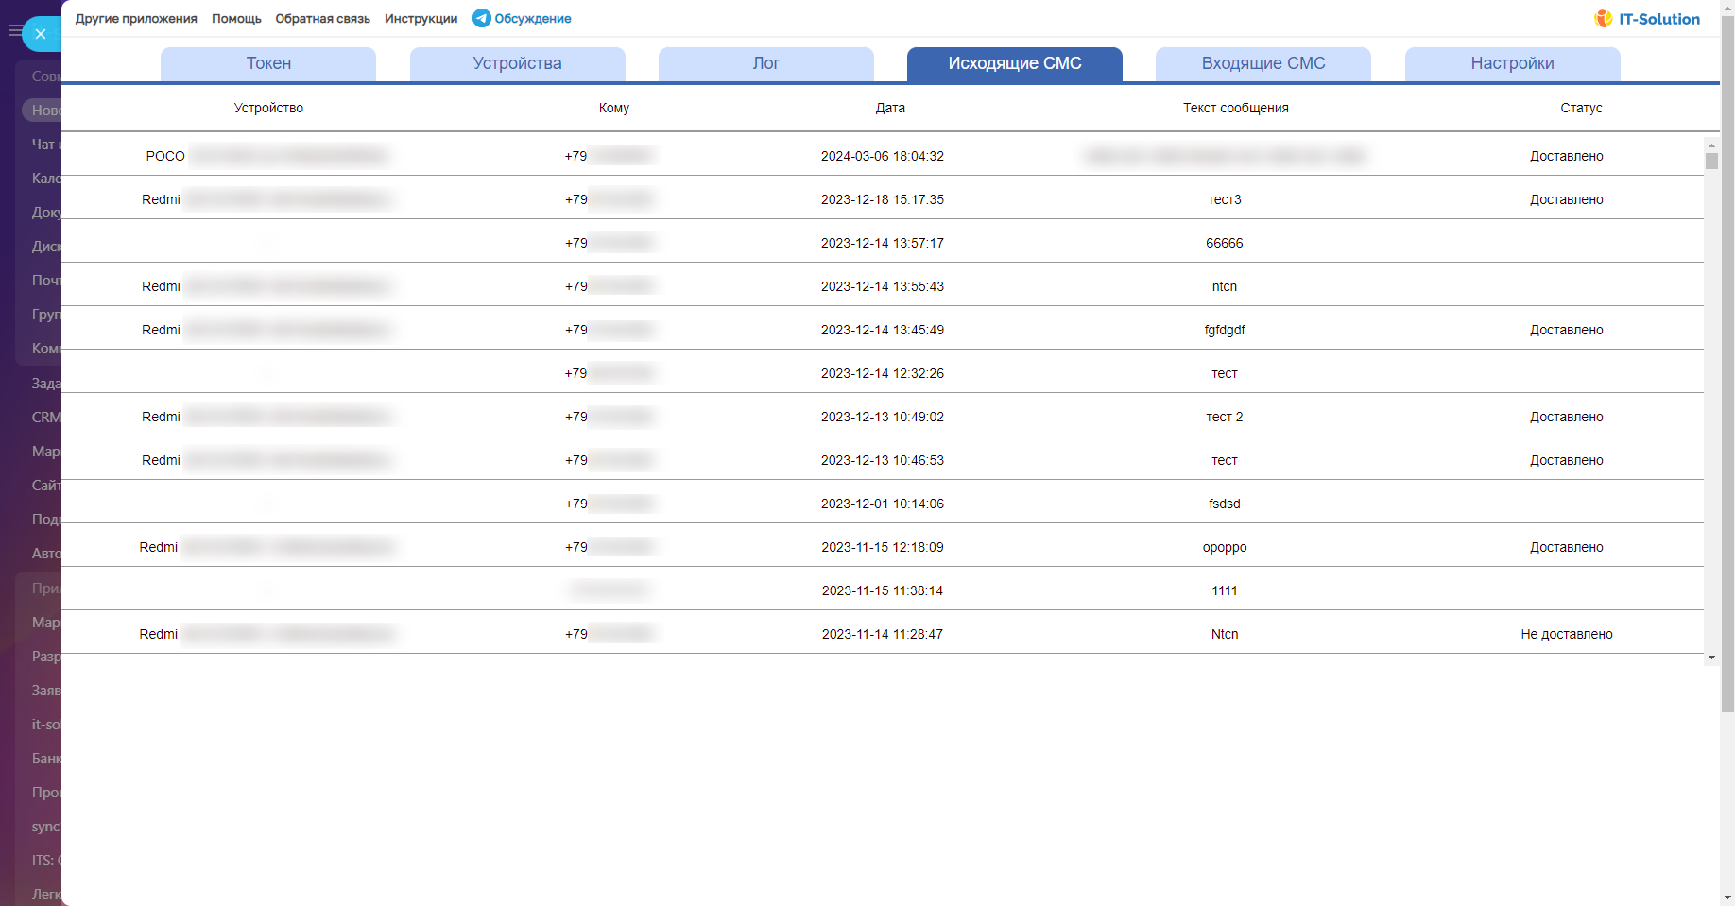Viewport: 1735px width, 906px height.
Task: Open the Другие приложения link
Action: pos(136,19)
